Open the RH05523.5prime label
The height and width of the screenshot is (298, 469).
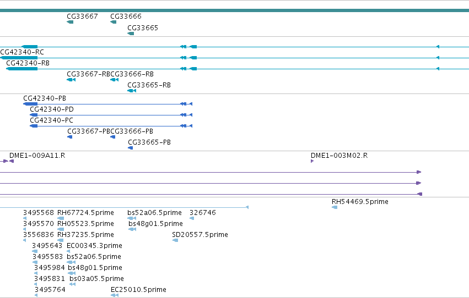[x=85, y=224]
